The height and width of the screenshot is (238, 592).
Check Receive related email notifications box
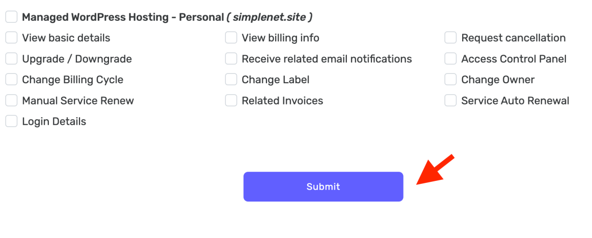[231, 59]
